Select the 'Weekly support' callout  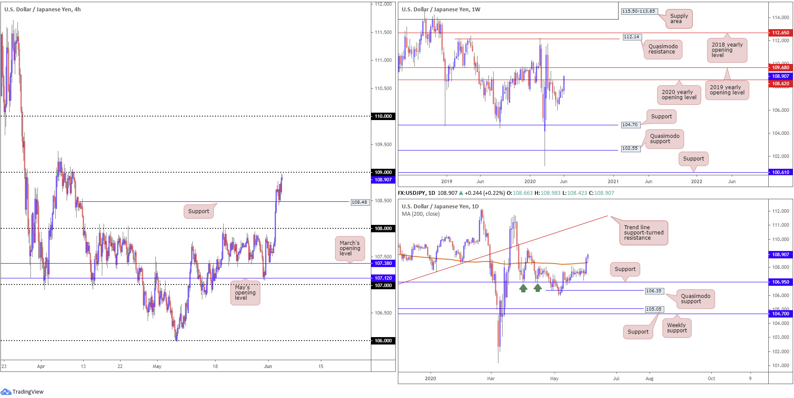(676, 328)
